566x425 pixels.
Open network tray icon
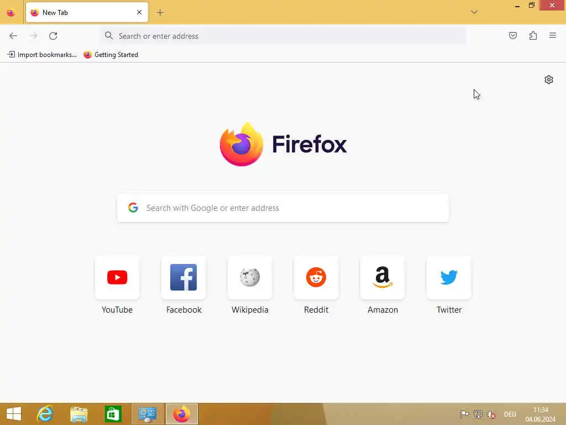tap(478, 414)
